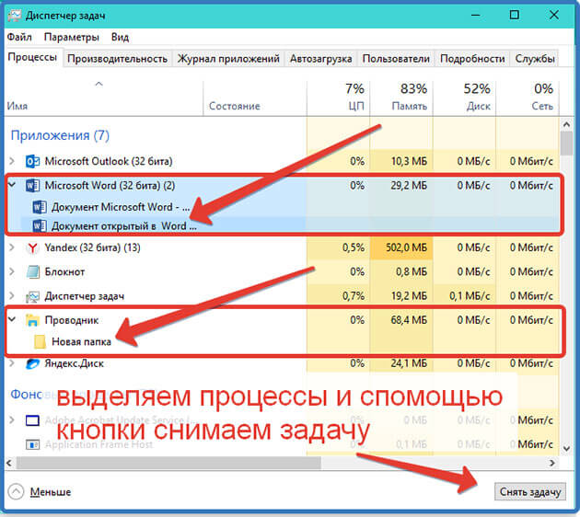580x517 pixels.
Task: Click the horizontal scrollbar left arrow
Action: point(9,463)
